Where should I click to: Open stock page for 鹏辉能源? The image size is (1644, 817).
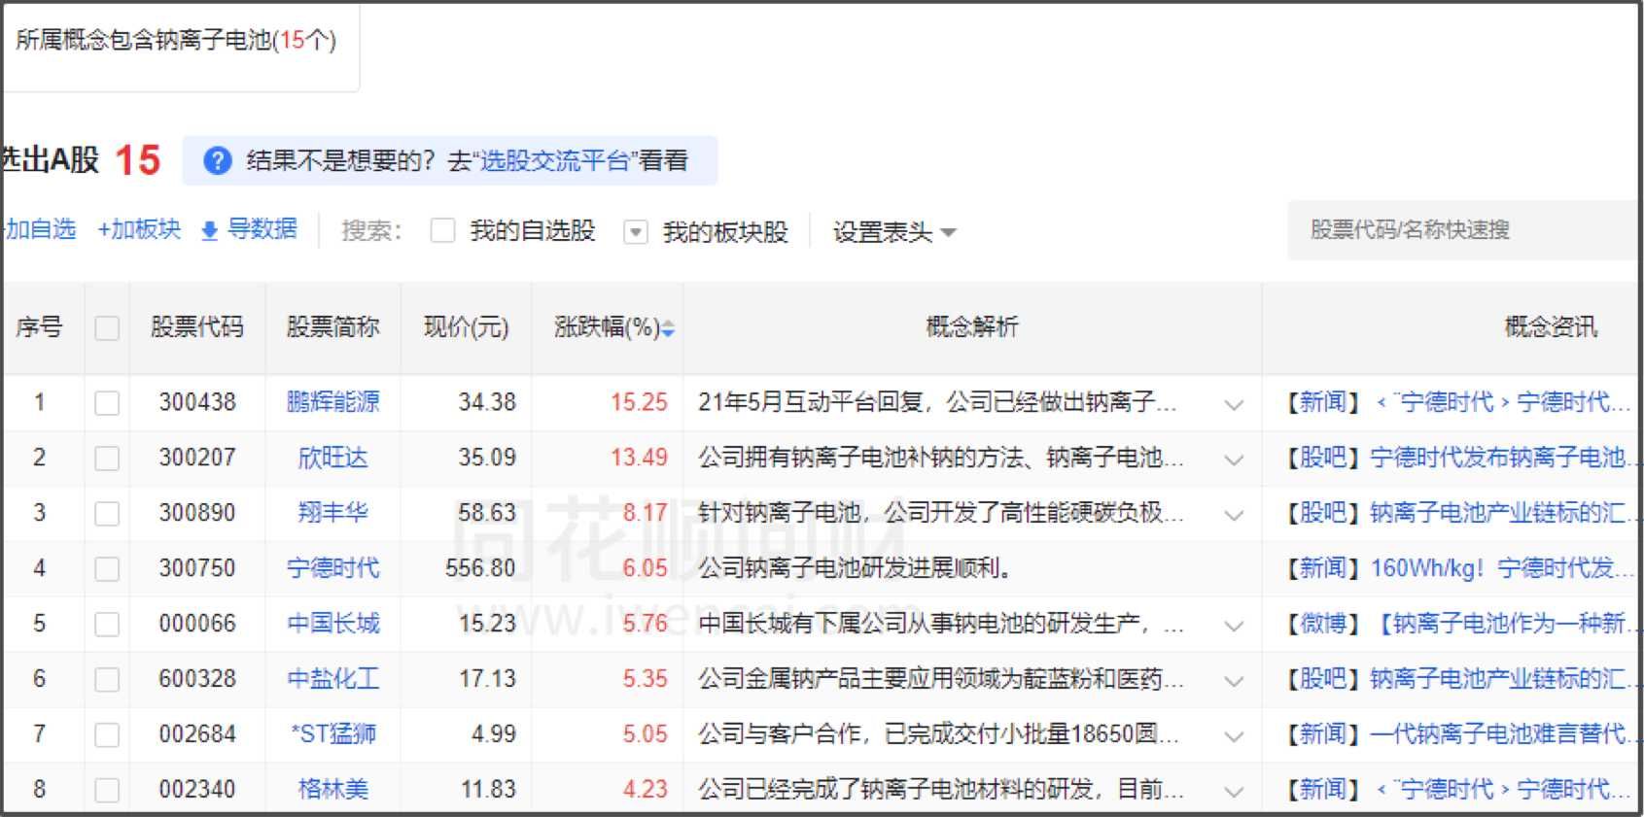[332, 402]
